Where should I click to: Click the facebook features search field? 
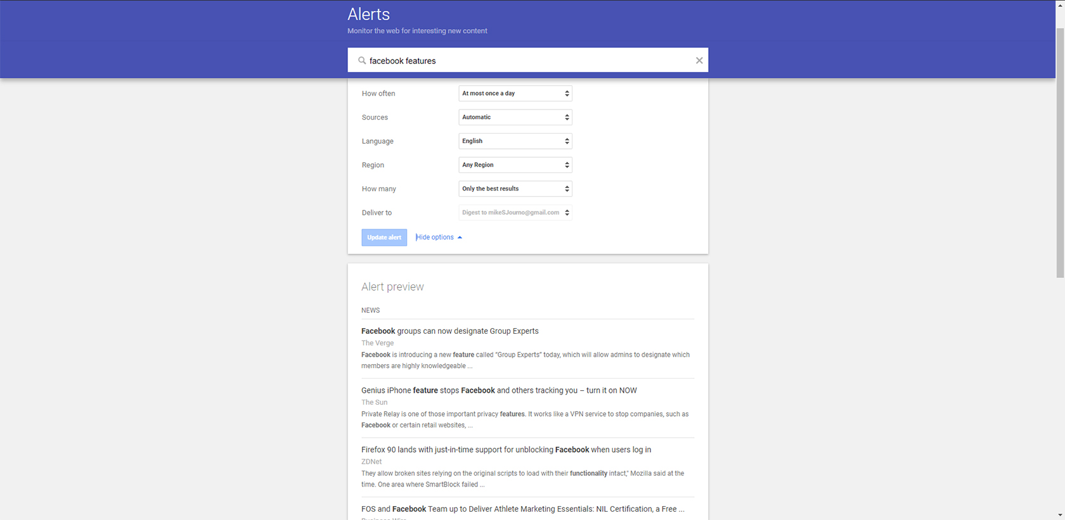pos(526,61)
